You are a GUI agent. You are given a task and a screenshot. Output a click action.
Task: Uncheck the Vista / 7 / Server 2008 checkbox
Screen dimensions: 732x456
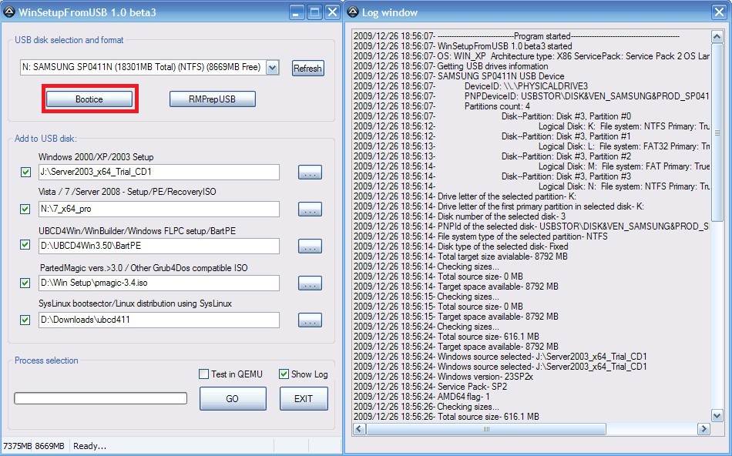26,209
